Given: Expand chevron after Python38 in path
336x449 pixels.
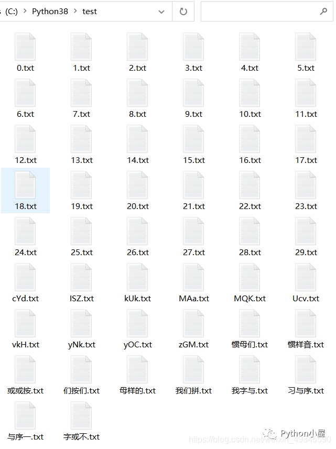Looking at the screenshot, I should [75, 11].
